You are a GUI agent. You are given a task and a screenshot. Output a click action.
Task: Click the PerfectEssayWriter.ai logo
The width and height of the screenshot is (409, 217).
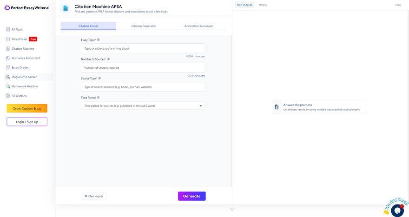click(x=27, y=8)
